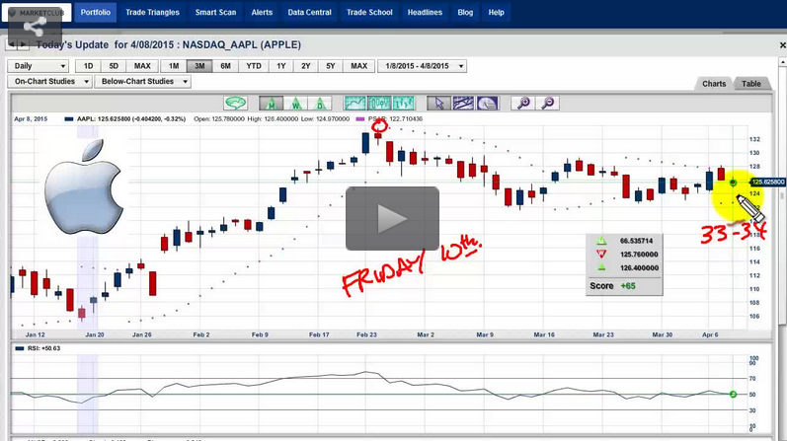Open the Daily interval dropdown
This screenshot has height=441, width=787.
point(39,66)
